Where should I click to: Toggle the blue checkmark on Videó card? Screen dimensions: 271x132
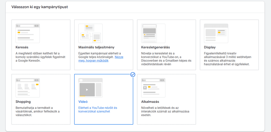pyautogui.click(x=133, y=74)
